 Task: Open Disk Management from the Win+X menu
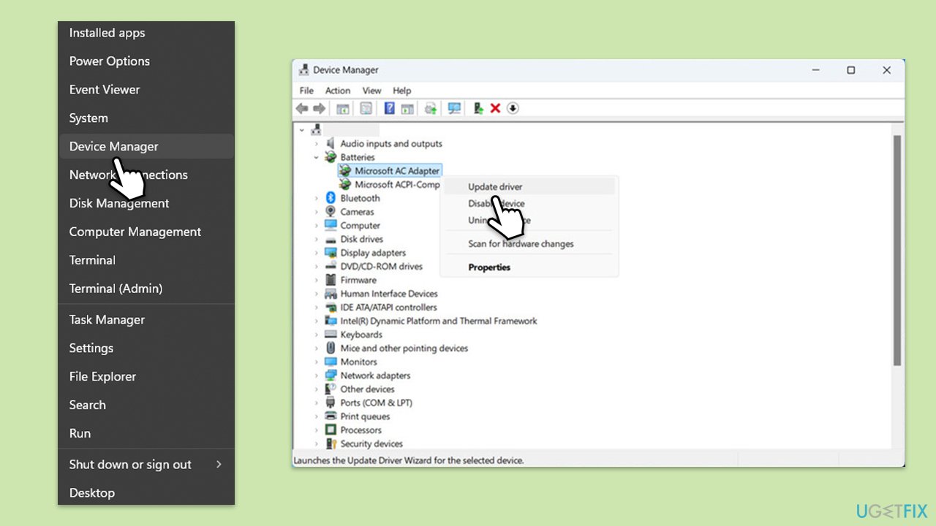click(146, 203)
